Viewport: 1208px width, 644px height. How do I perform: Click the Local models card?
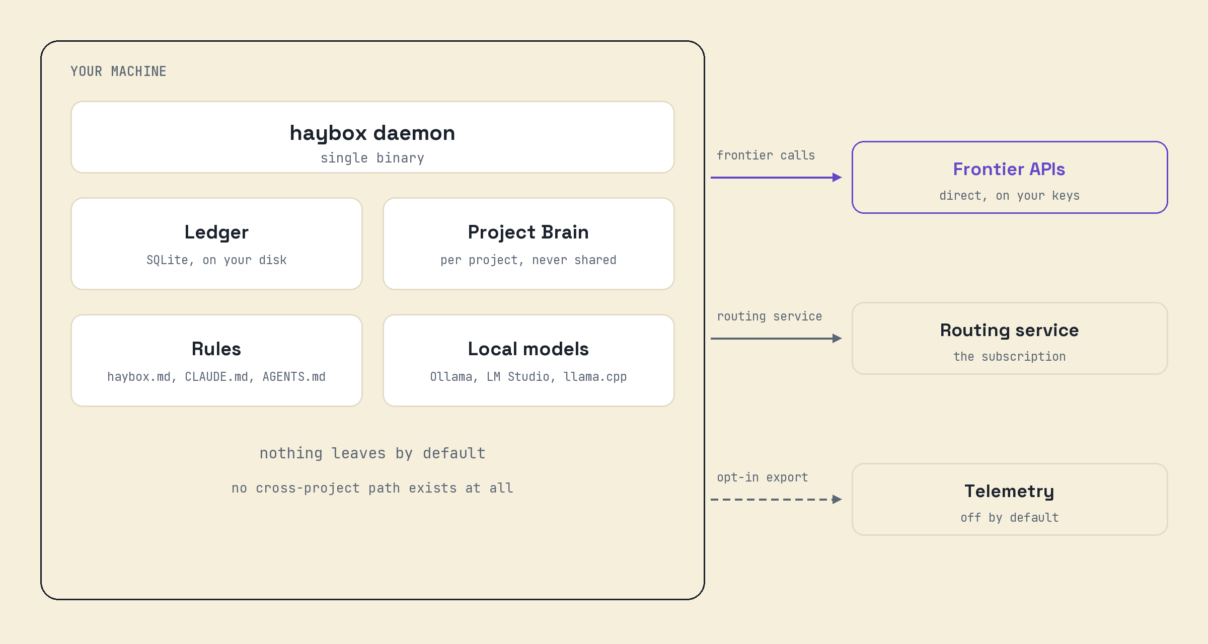[x=528, y=361]
